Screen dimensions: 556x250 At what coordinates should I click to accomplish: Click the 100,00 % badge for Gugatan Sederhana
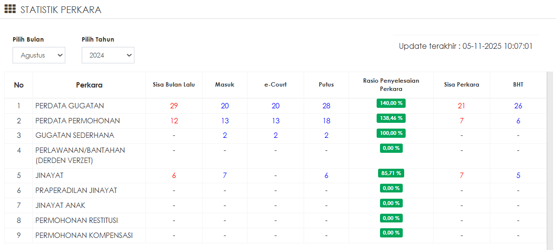point(391,133)
